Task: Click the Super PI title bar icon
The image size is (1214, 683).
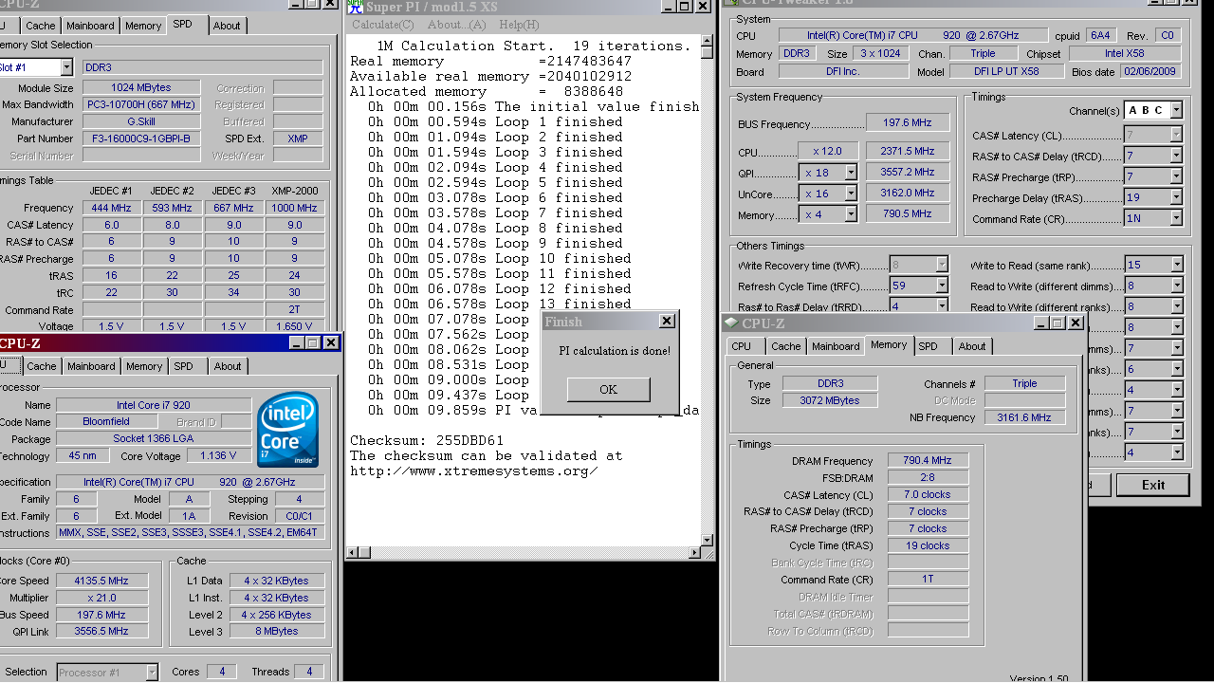Action: (x=355, y=7)
